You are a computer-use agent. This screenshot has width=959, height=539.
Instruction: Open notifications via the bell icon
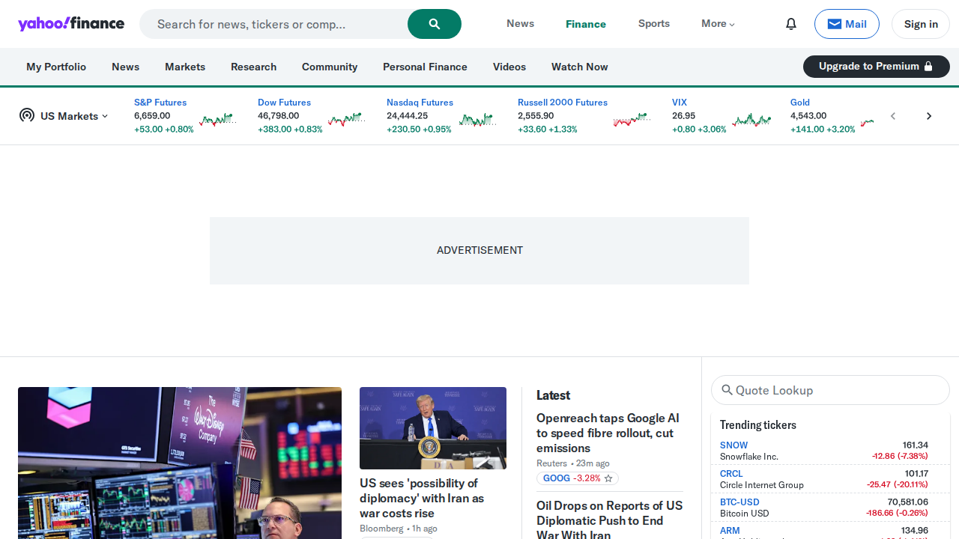click(x=790, y=24)
